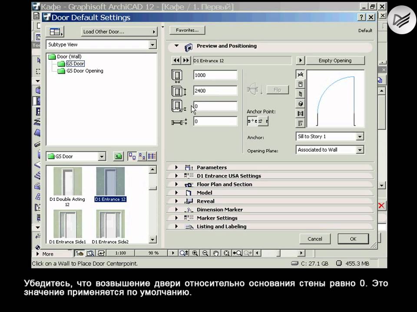
Task: Click the quick options icon in bottom bar
Action: (79, 253)
